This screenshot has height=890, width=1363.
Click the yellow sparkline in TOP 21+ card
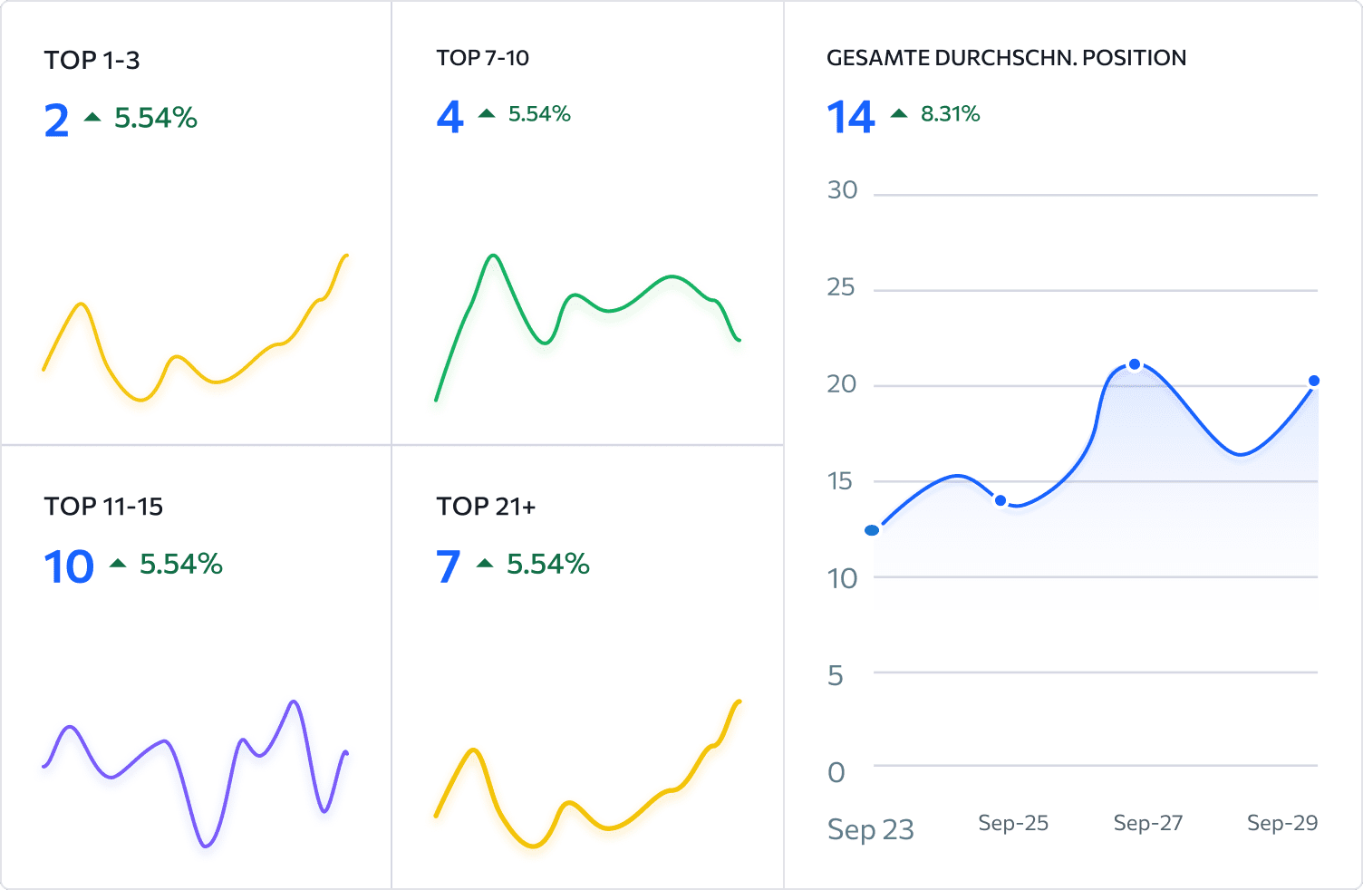[588, 774]
